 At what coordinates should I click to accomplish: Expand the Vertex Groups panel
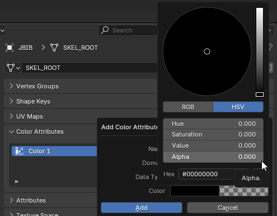click(x=11, y=86)
